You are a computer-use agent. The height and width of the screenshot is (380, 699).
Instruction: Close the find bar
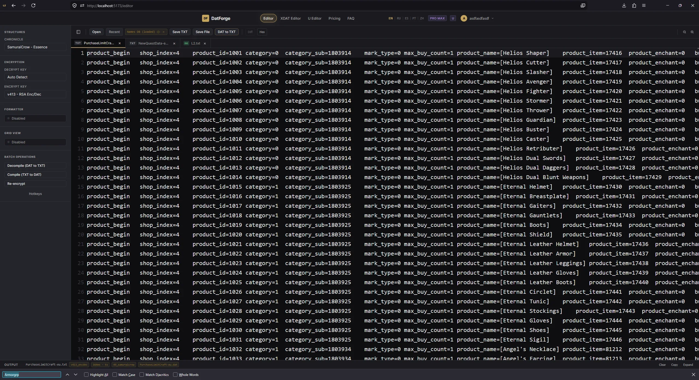[694, 375]
